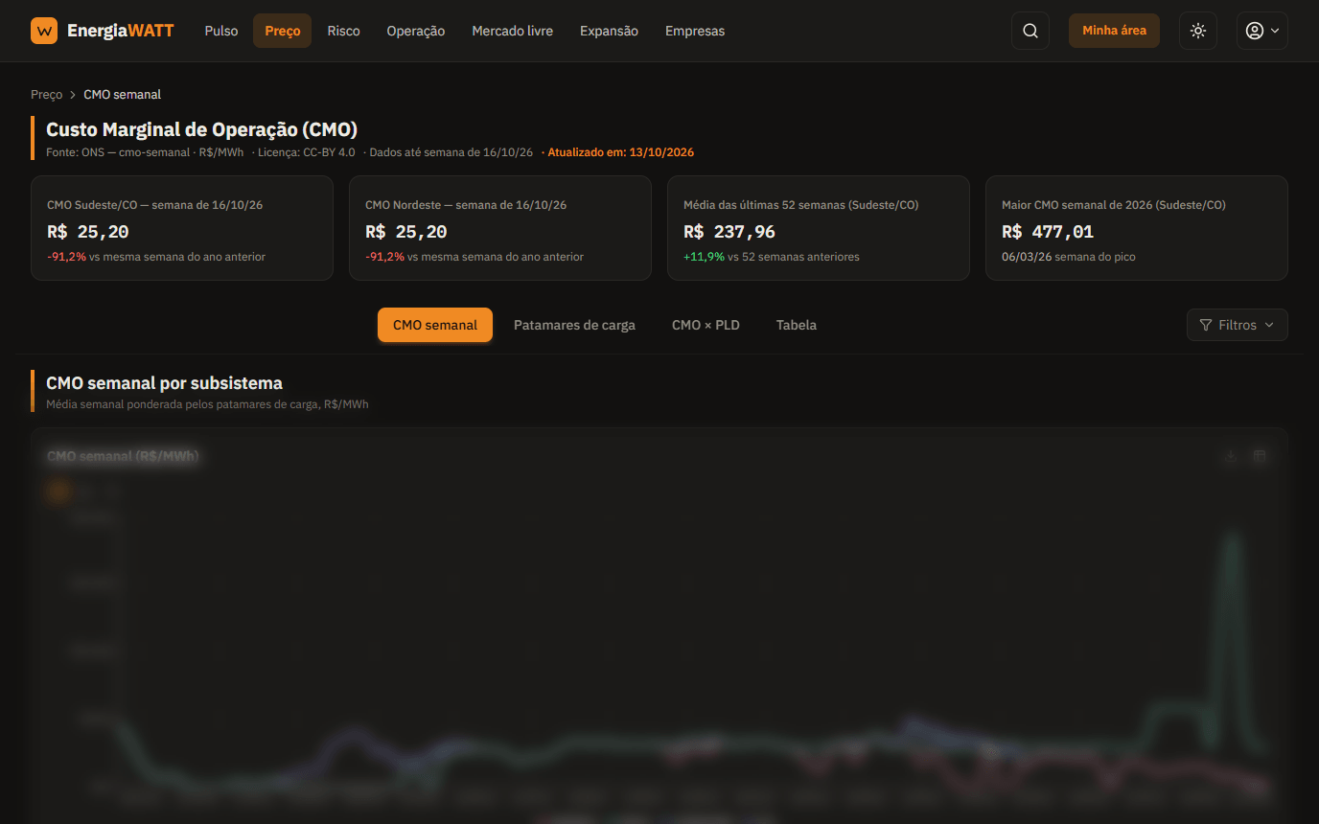This screenshot has height=824, width=1319.
Task: Click the CMO Nordeste card title
Action: 466,205
